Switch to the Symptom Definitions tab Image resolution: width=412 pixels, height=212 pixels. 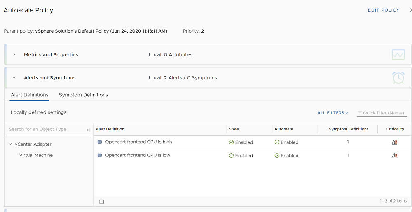coord(83,95)
